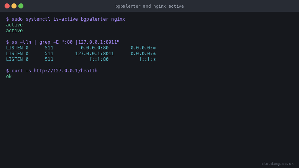The image size is (299, 168).
Task: Click the '[::]:*' peer address
Action: [x=148, y=59]
